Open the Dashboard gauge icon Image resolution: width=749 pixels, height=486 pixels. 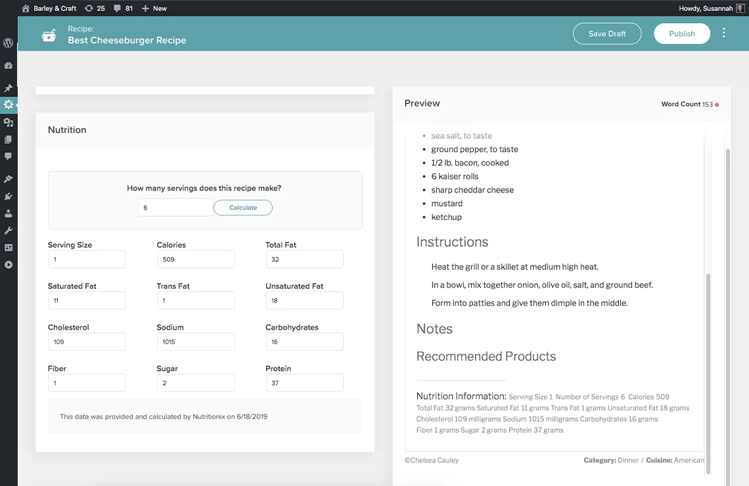[x=8, y=66]
